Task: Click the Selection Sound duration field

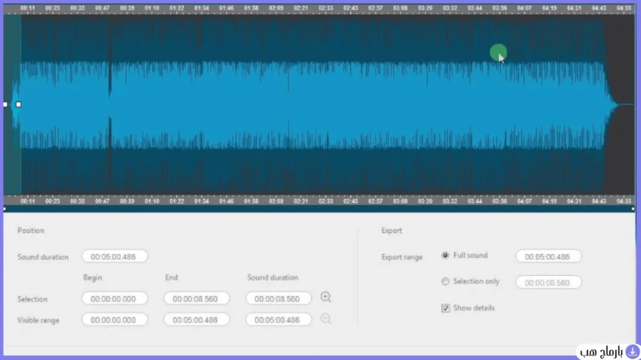Action: [279, 299]
